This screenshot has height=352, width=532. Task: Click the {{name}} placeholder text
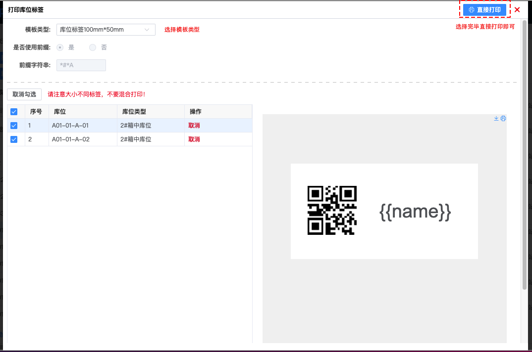[415, 212]
